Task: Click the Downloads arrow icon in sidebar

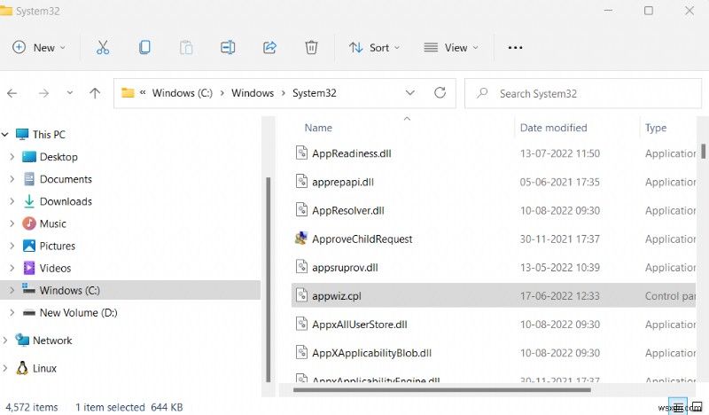Action: point(29,201)
